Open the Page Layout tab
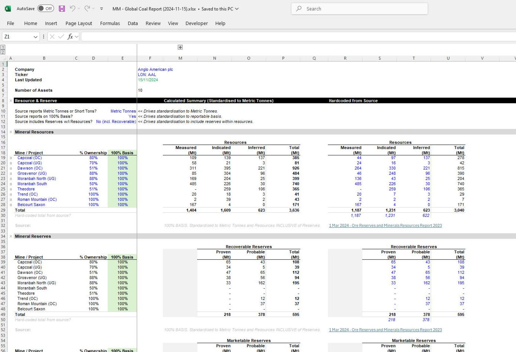 [79, 23]
